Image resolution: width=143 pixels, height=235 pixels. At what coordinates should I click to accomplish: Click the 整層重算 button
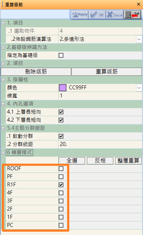tap(128, 161)
